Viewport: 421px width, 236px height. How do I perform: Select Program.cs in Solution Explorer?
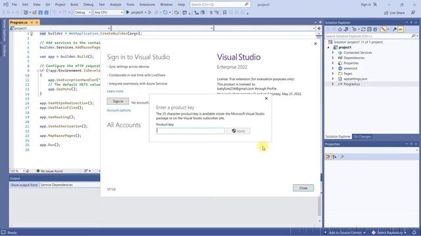pyautogui.click(x=351, y=84)
